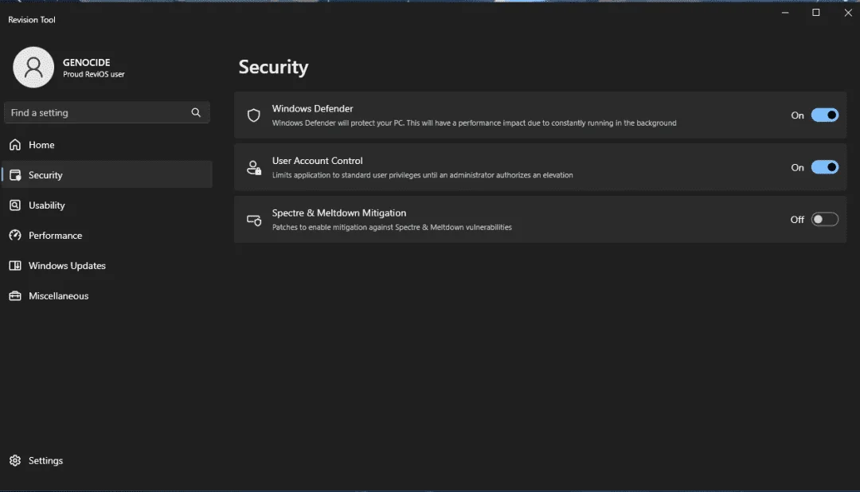The height and width of the screenshot is (492, 860).
Task: Click the Miscellaneous briefcase icon in sidebar
Action: click(15, 295)
